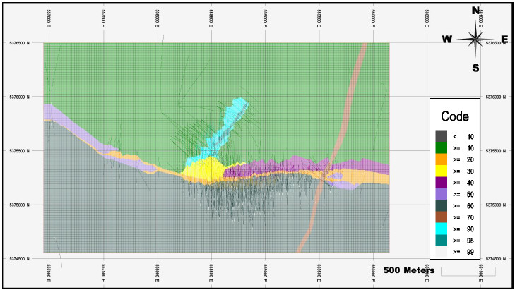The image size is (515, 290).
Task: Click the 'Code' legend title
Action: coord(455,116)
